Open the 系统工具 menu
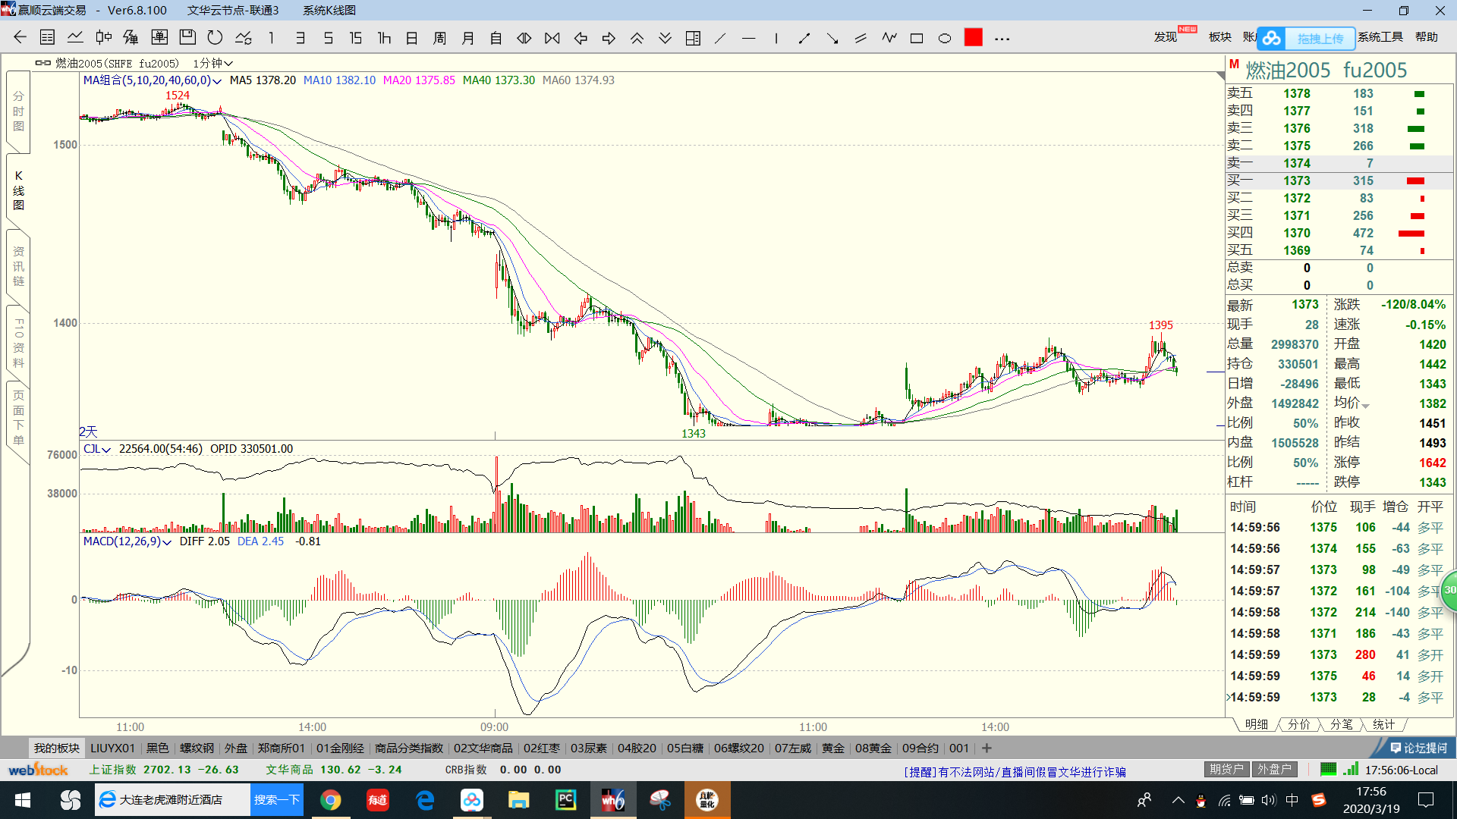Viewport: 1457px width, 819px height. 1380,37
